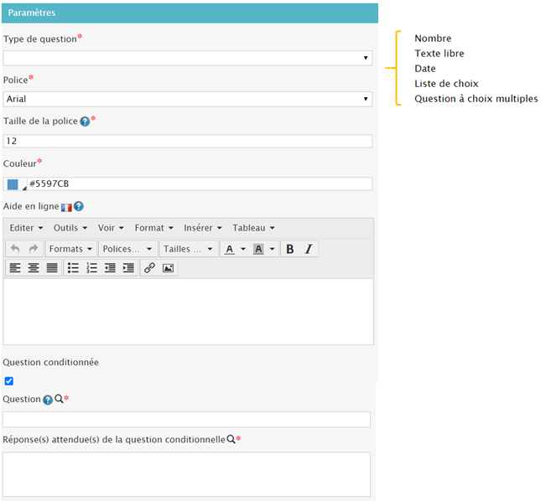The width and height of the screenshot is (541, 501).
Task: Open the Tableau menu
Action: pos(253,228)
